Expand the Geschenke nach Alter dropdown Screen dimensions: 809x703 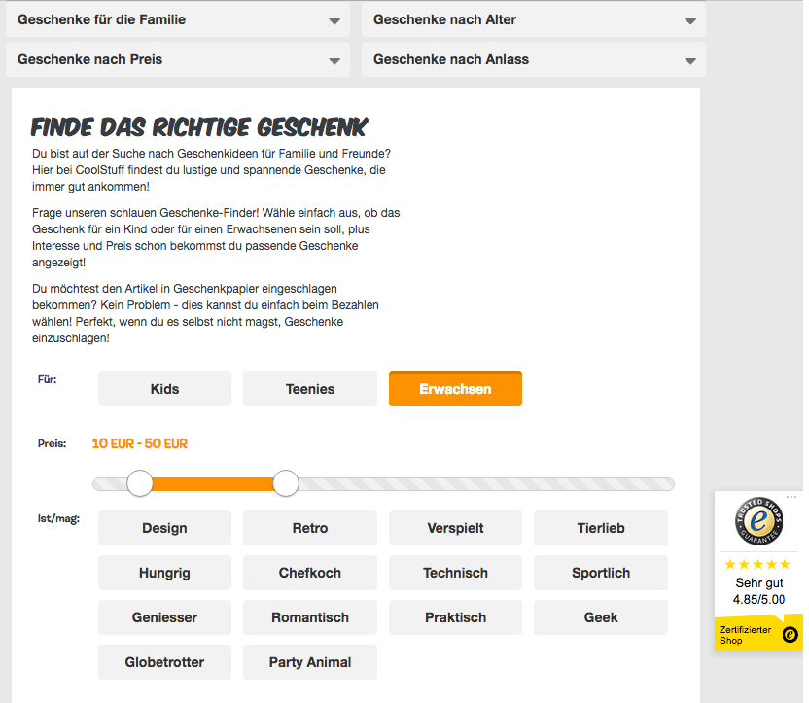pos(533,19)
